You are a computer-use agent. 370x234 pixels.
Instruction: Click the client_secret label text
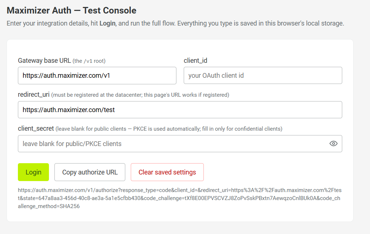point(36,128)
